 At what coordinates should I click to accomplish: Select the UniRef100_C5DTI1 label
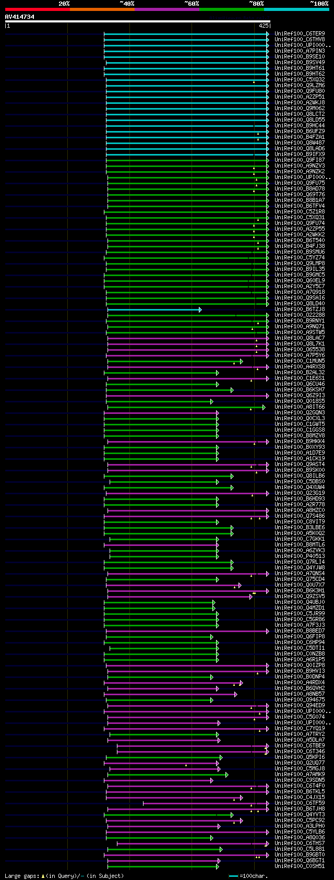click(300, 648)
